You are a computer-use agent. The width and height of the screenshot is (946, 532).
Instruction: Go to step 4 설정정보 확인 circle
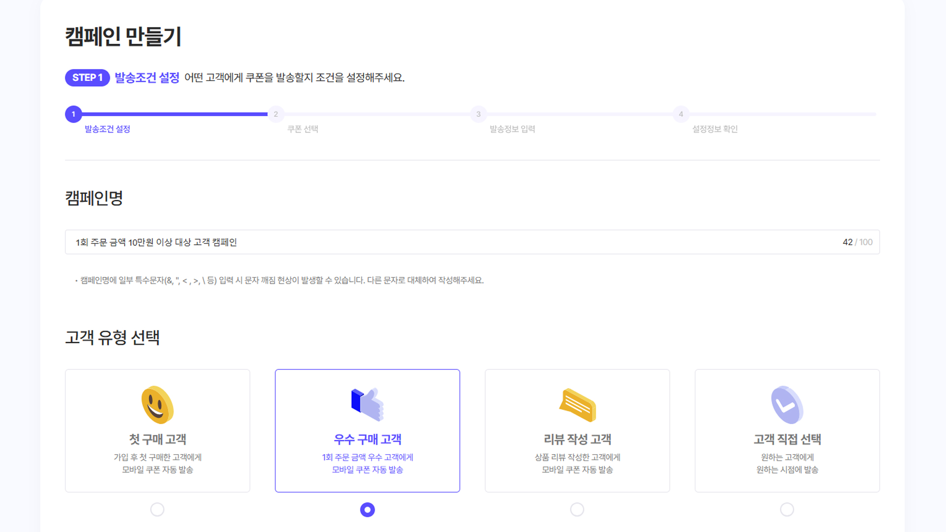681,114
